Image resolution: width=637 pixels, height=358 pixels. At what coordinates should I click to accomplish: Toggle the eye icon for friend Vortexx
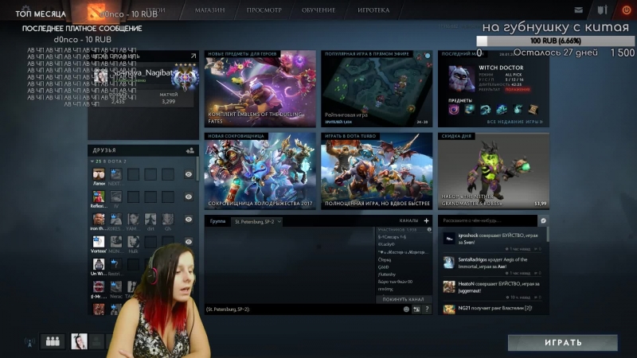click(x=189, y=241)
